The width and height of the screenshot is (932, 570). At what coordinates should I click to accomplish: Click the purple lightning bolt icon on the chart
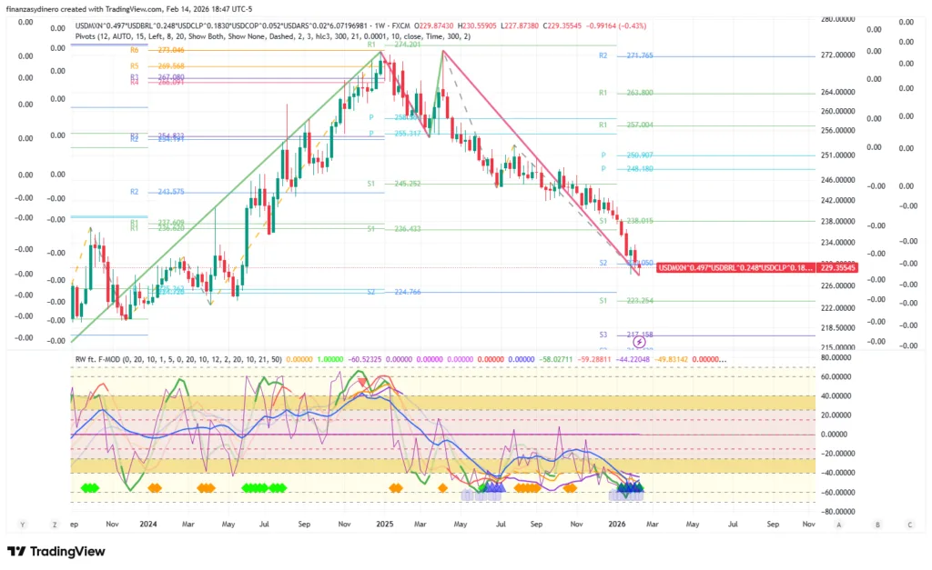click(x=640, y=343)
